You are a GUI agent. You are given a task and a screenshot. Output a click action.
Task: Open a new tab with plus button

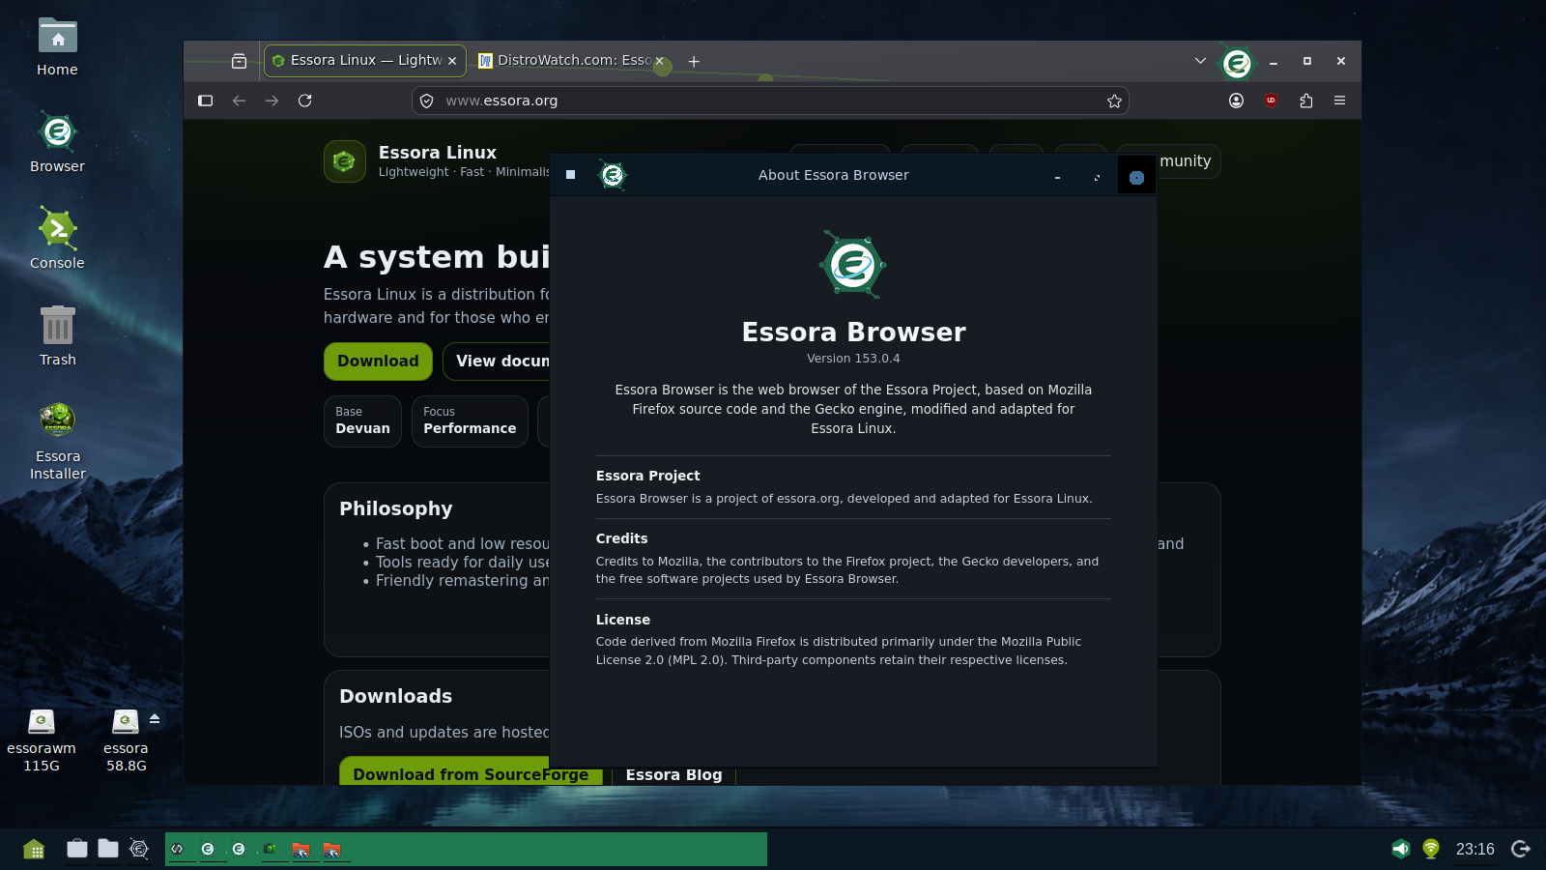pos(694,61)
